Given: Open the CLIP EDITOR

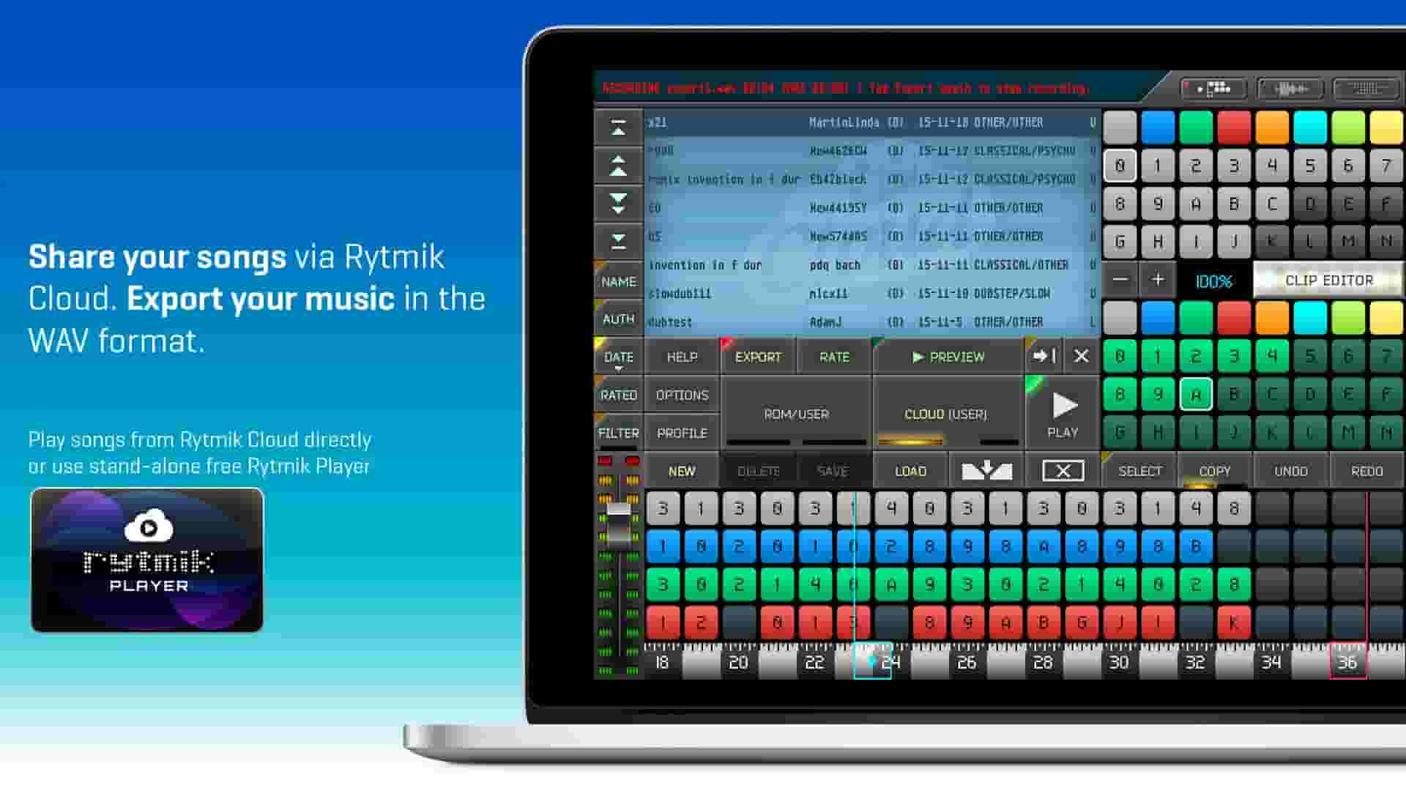Looking at the screenshot, I should pyautogui.click(x=1329, y=280).
